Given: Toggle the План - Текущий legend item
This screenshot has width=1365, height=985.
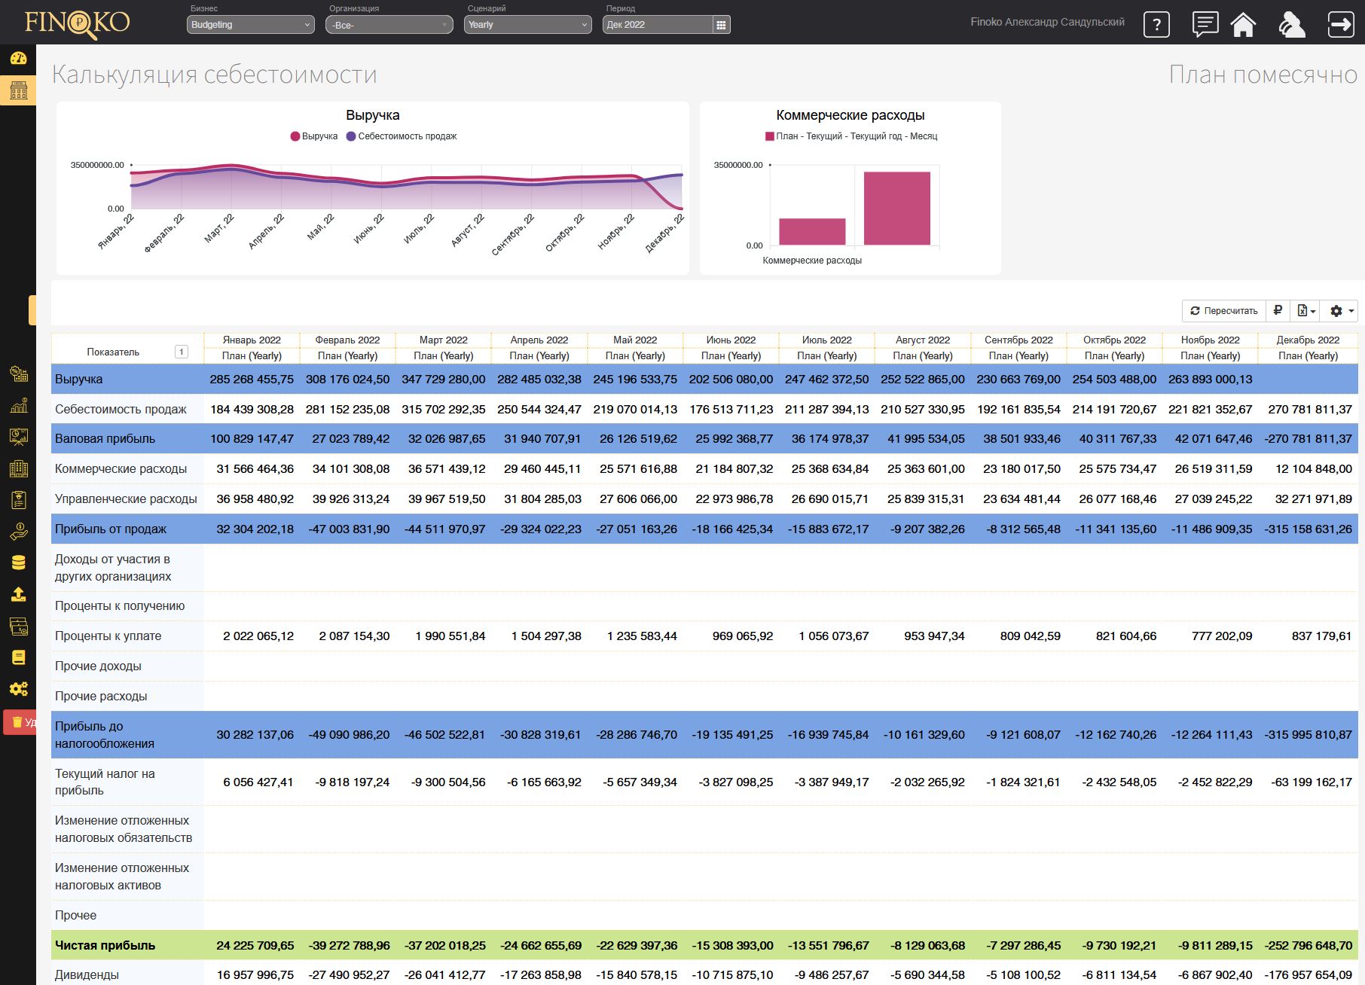Looking at the screenshot, I should tap(851, 136).
